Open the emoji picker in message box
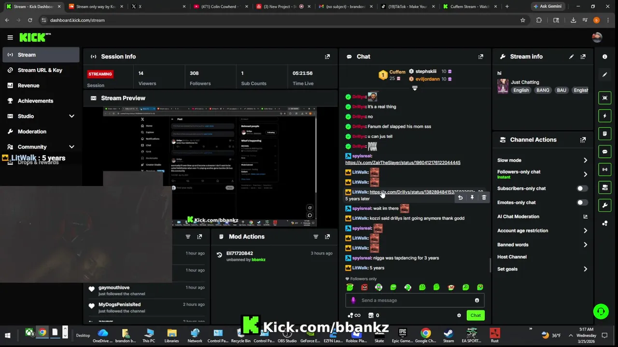618x347 pixels. [477, 300]
